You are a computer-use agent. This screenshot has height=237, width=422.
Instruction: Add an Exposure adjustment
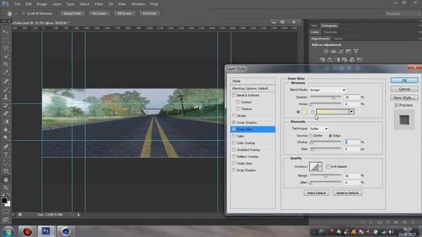tap(349, 51)
